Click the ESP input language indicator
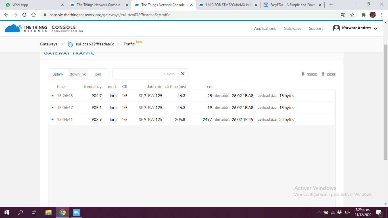This screenshot has height=218, width=388. (x=348, y=212)
